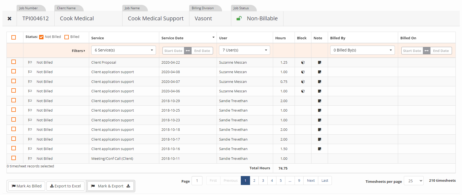Jump to the Last page

click(x=325, y=181)
